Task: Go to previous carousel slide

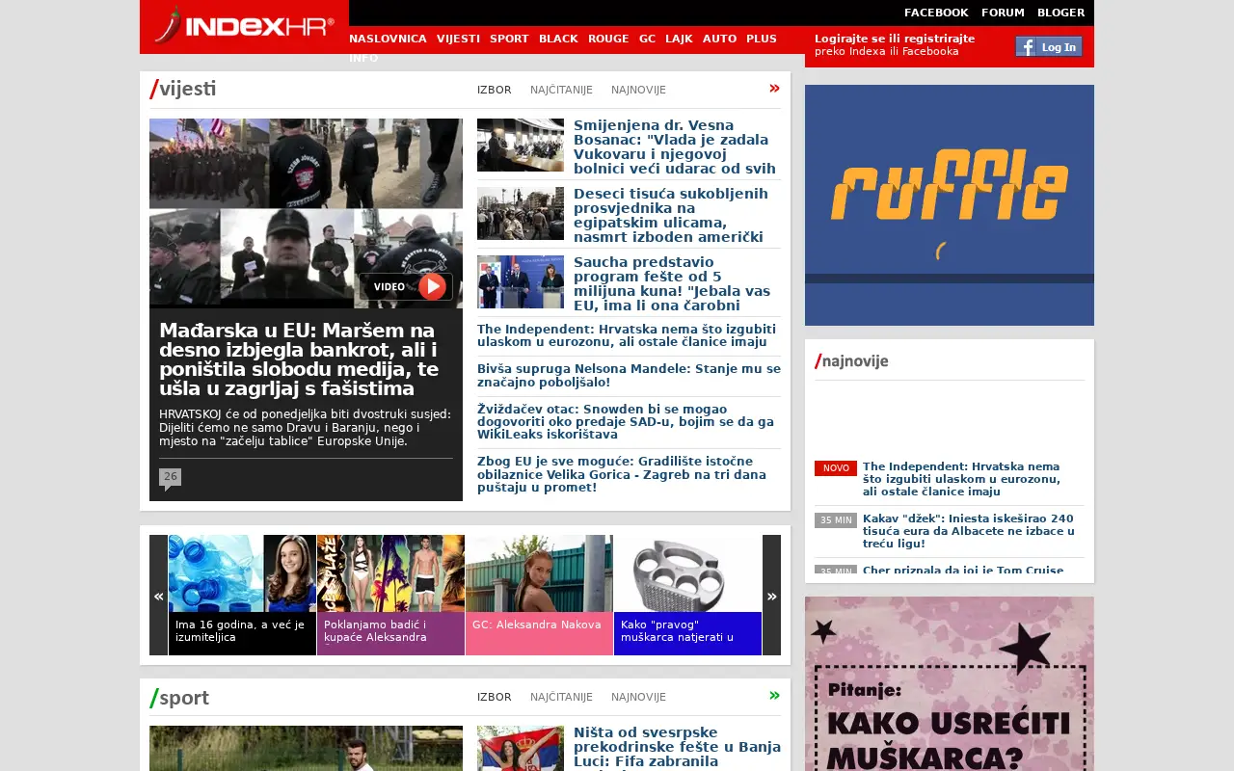Action: [158, 596]
